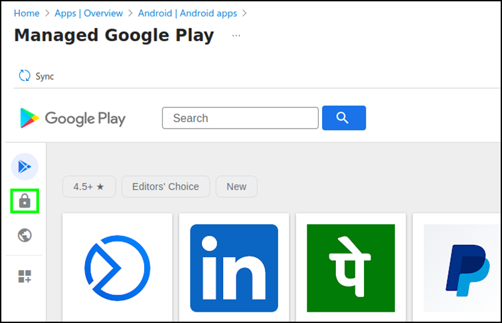Viewport: 502px width, 323px height.
Task: Open the green PhonePe app tile
Action: point(351,268)
